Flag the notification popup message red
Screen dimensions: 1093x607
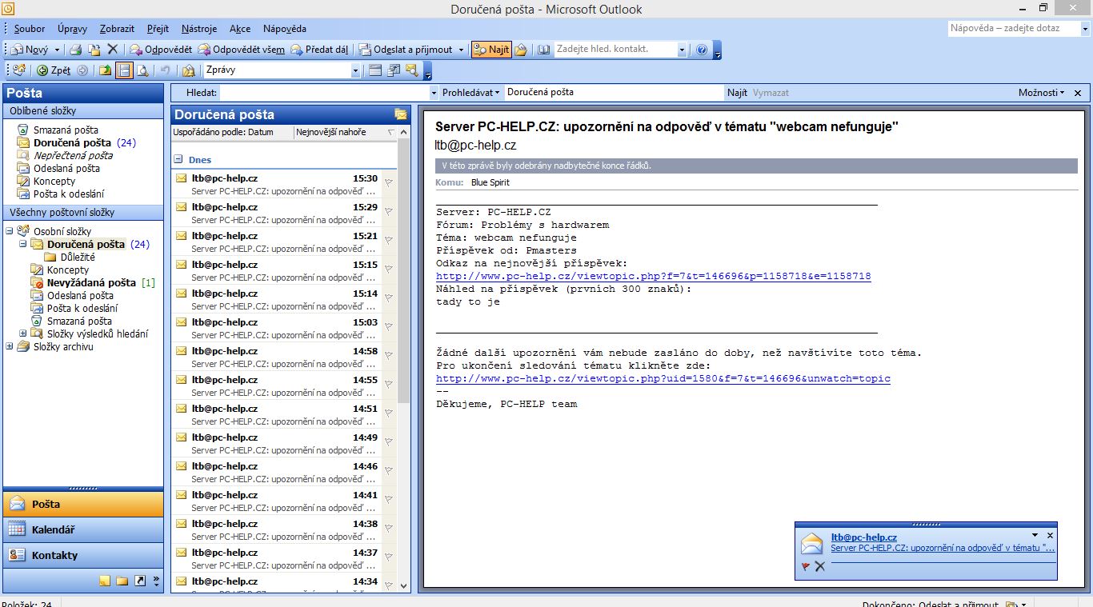[x=806, y=566]
